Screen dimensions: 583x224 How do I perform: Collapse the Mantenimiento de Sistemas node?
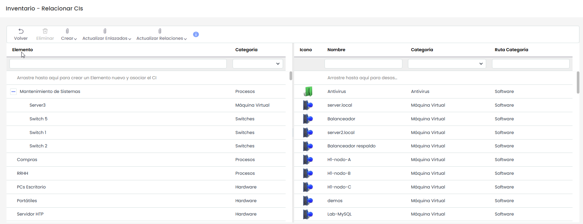[13, 92]
